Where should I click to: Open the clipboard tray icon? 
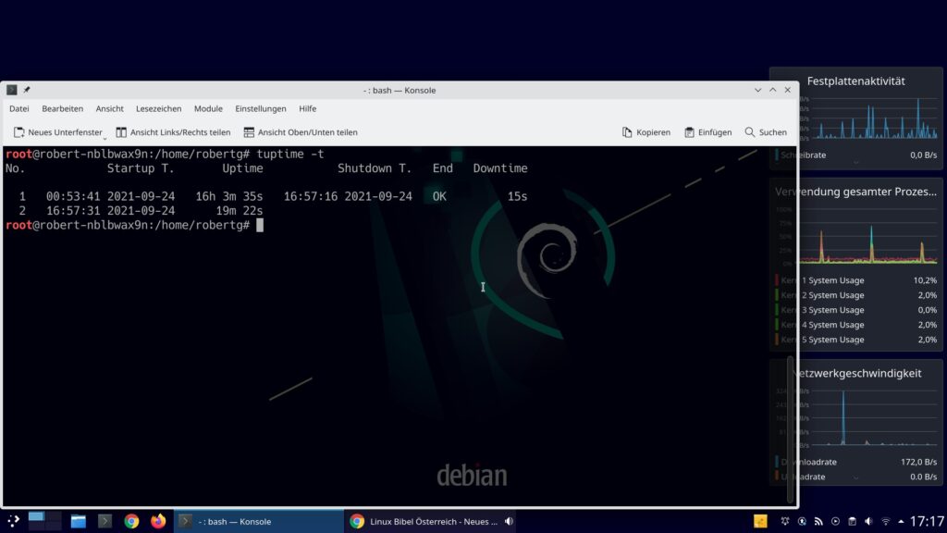tap(852, 521)
